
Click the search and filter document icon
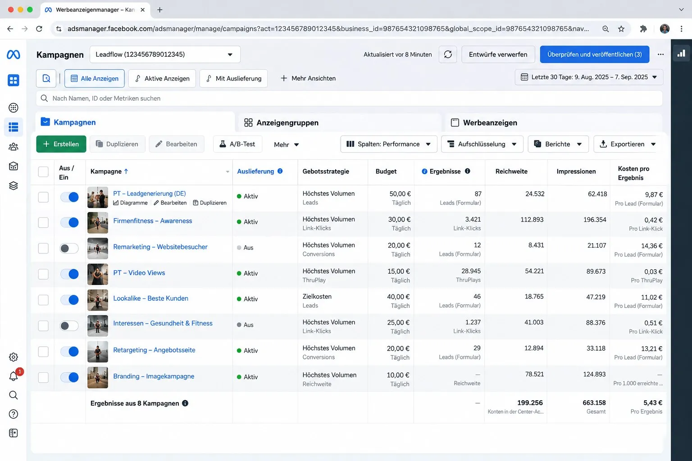(46, 78)
